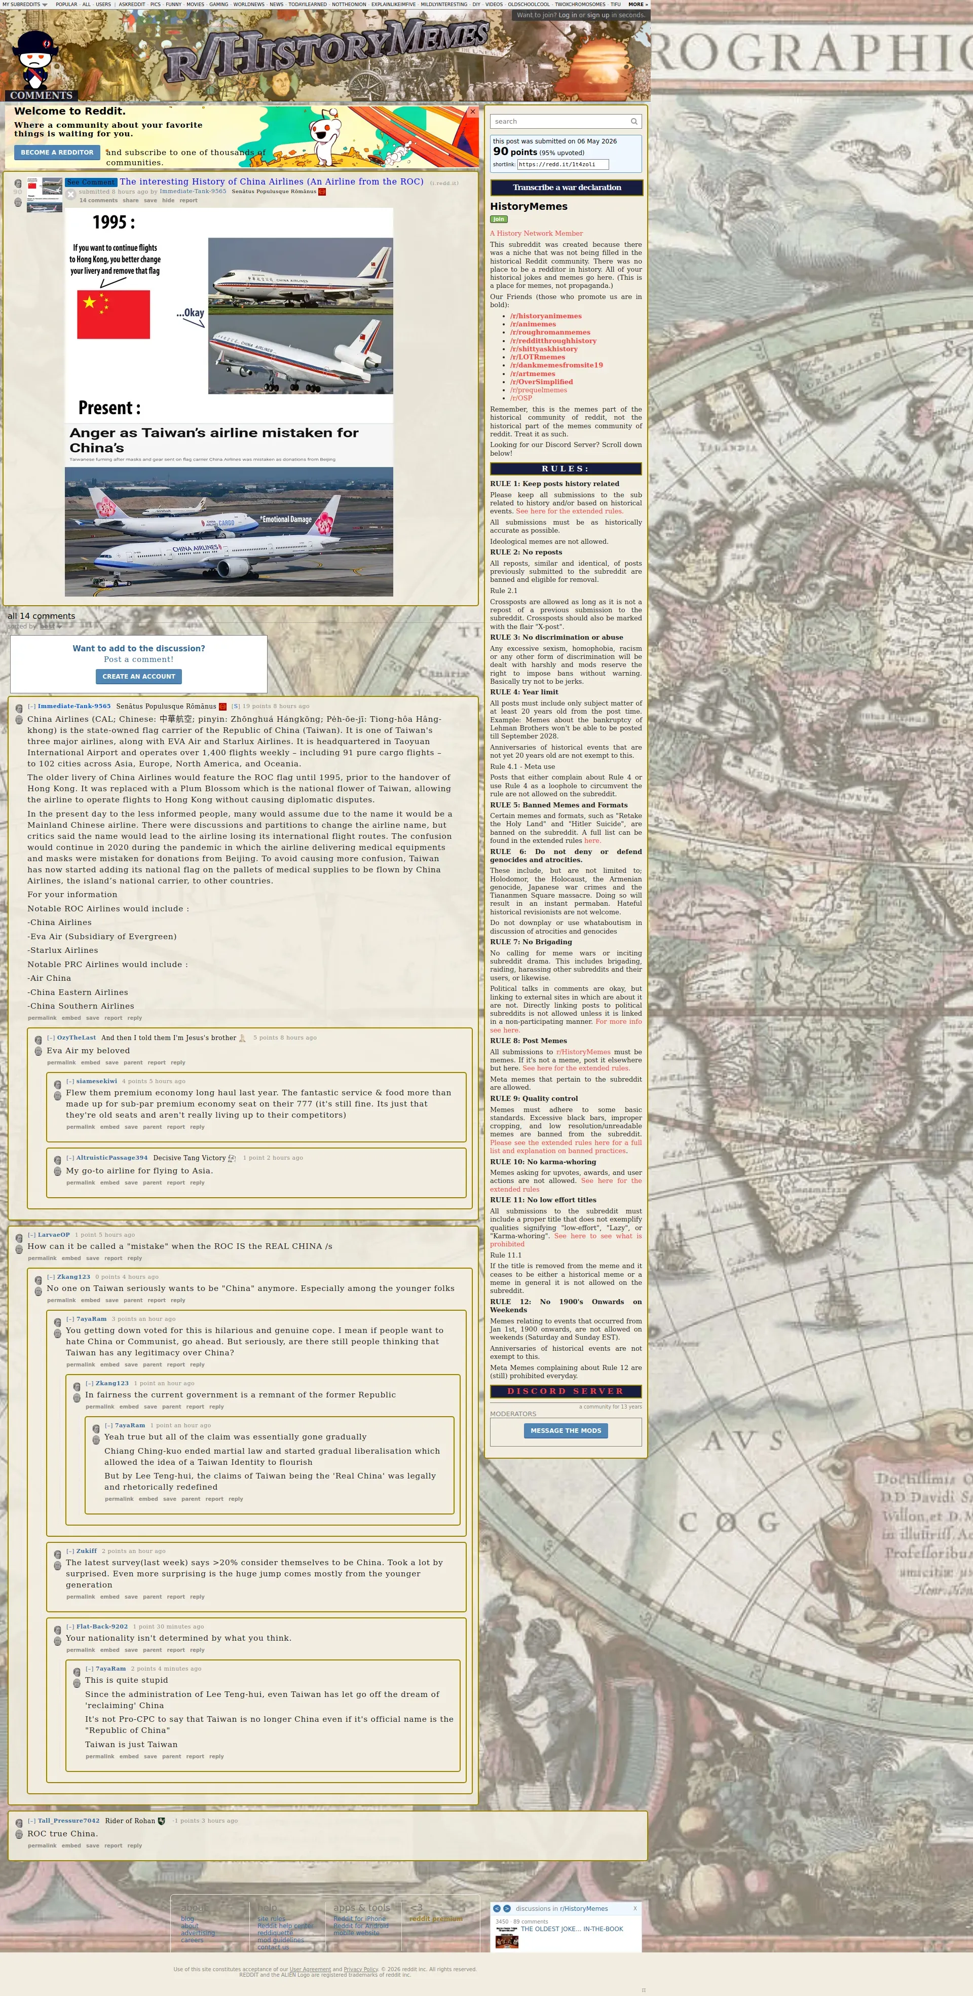Viewport: 973px width, 1996px height.
Task: Join the HistoryMemes subreddit
Action: pos(499,219)
